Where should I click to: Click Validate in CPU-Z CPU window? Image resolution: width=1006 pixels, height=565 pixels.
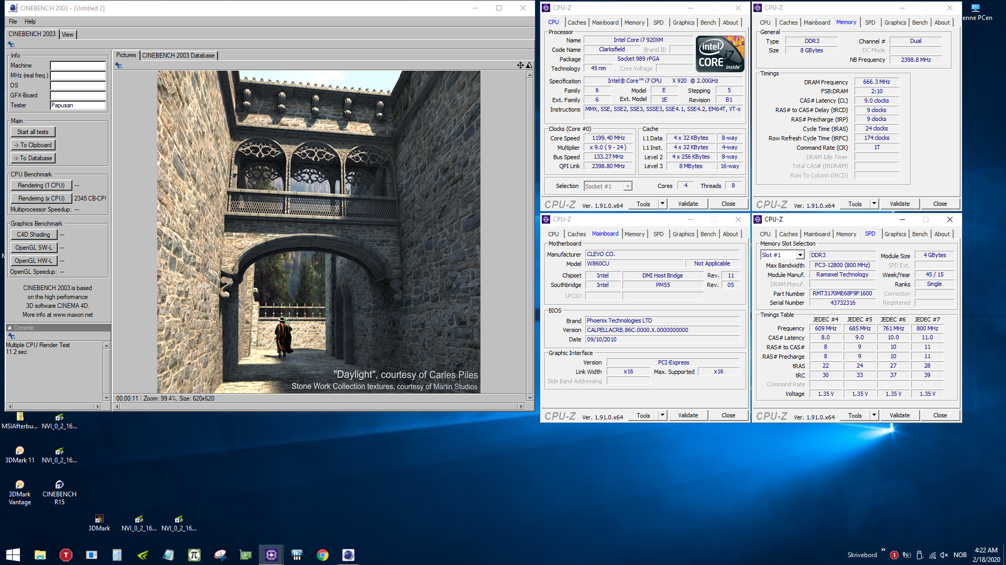[688, 204]
